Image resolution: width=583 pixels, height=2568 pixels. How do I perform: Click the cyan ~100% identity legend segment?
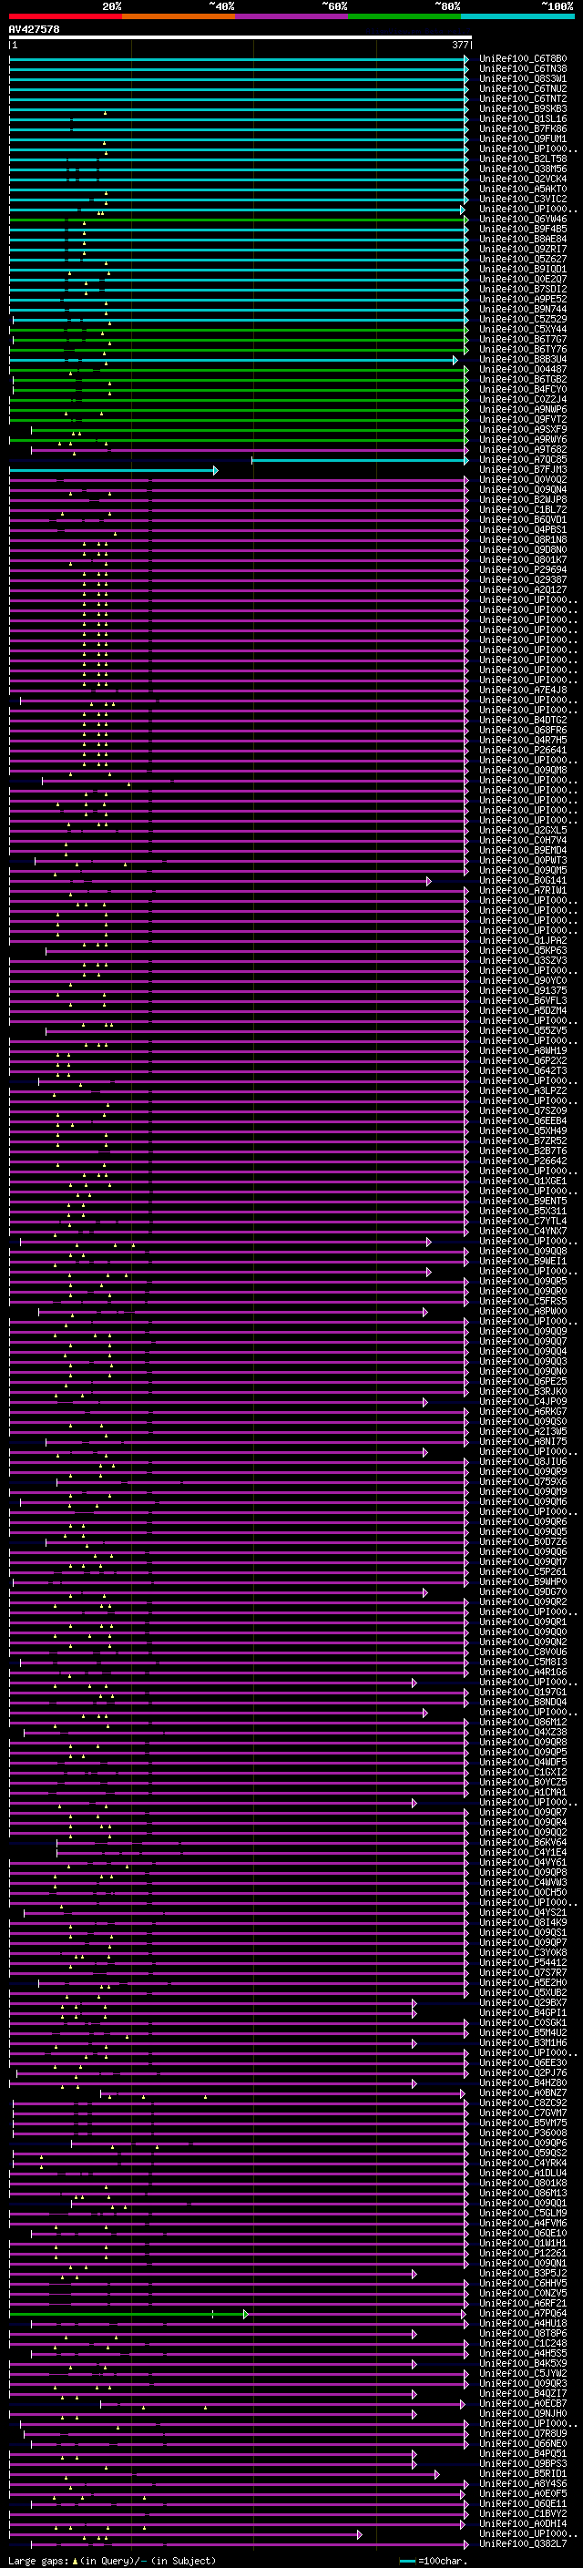click(517, 16)
